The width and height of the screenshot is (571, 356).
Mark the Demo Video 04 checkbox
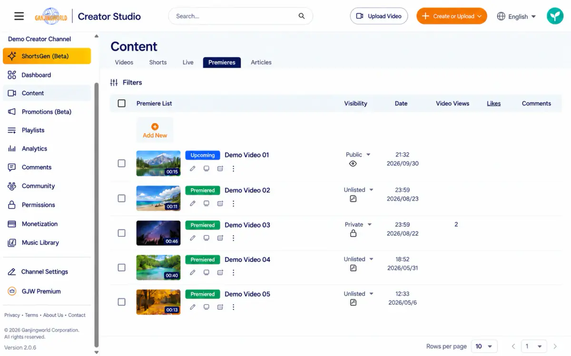[x=122, y=268]
